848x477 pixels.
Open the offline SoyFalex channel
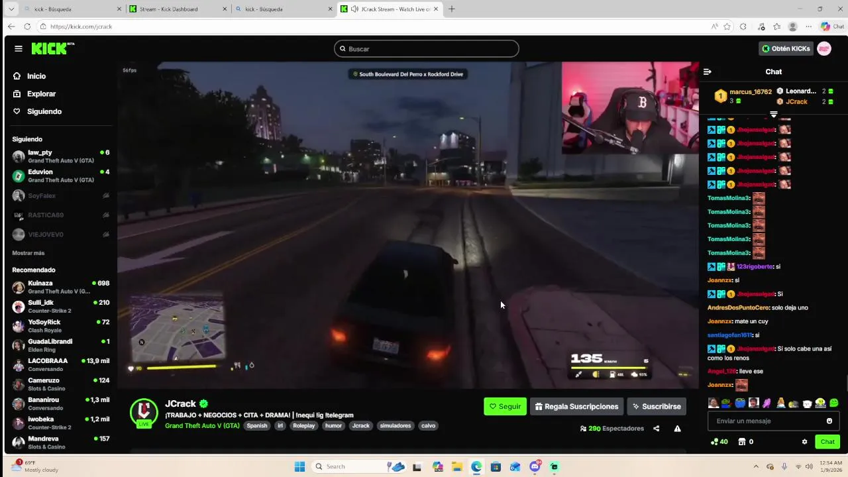point(61,195)
